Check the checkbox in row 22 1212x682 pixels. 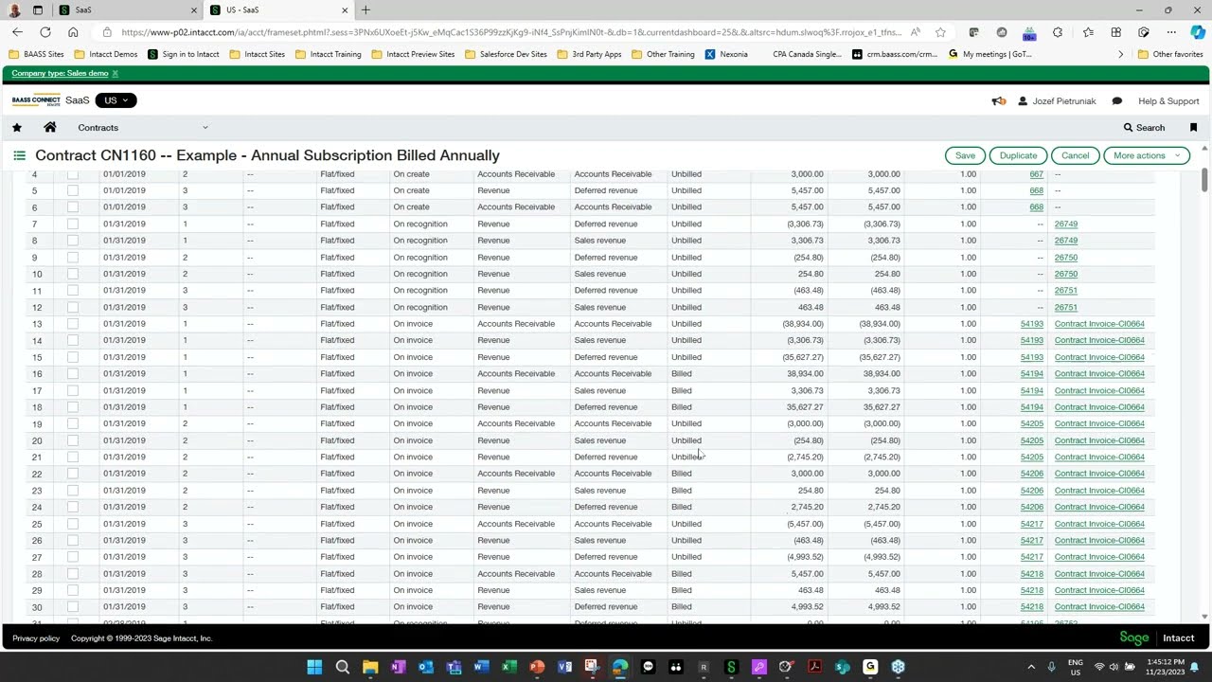tap(73, 474)
